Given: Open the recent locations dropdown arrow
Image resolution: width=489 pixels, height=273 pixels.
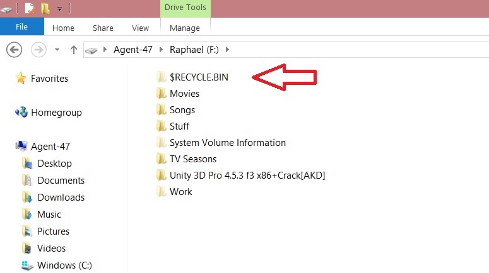Looking at the screenshot, I should pyautogui.click(x=57, y=49).
